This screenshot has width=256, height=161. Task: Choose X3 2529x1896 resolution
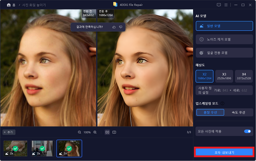click(x=224, y=76)
